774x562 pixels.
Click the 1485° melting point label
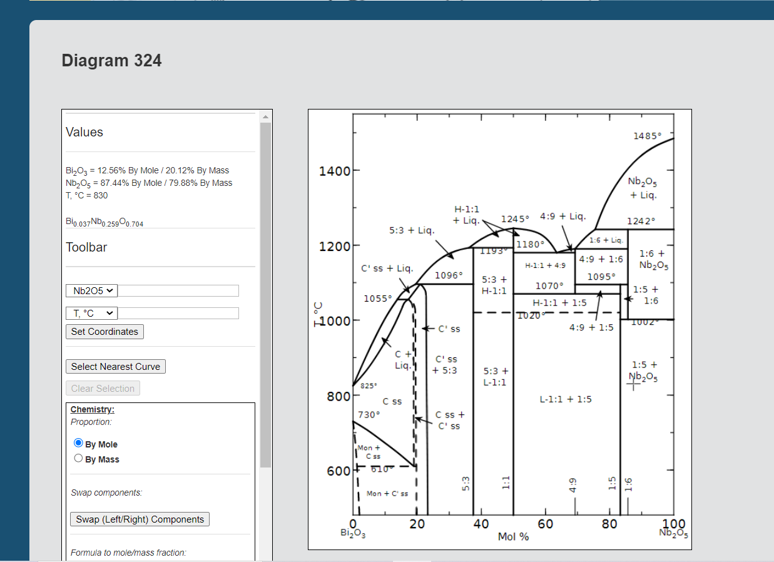(647, 136)
